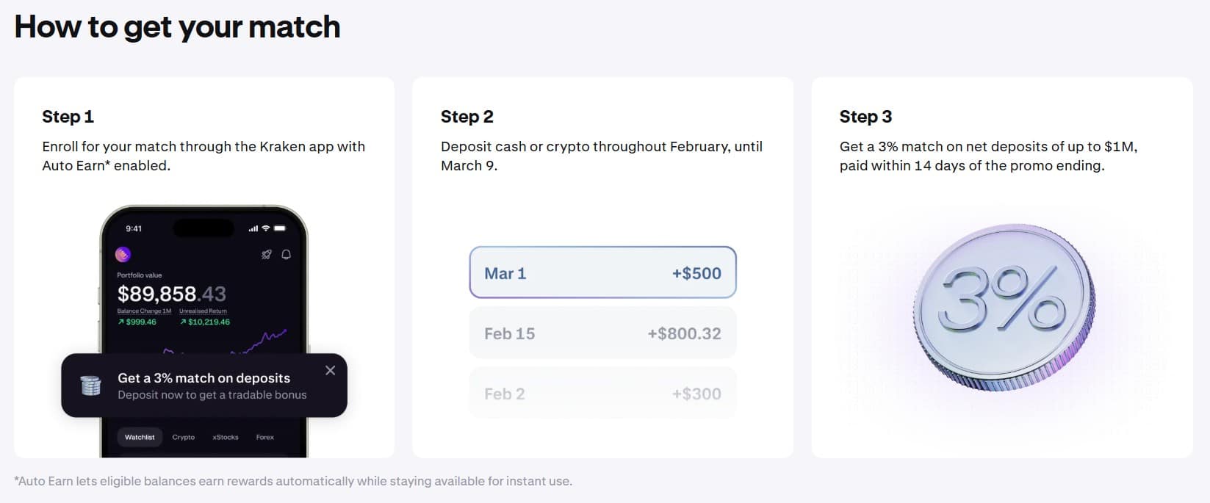Click the $89,858.43 portfolio value

(x=172, y=294)
